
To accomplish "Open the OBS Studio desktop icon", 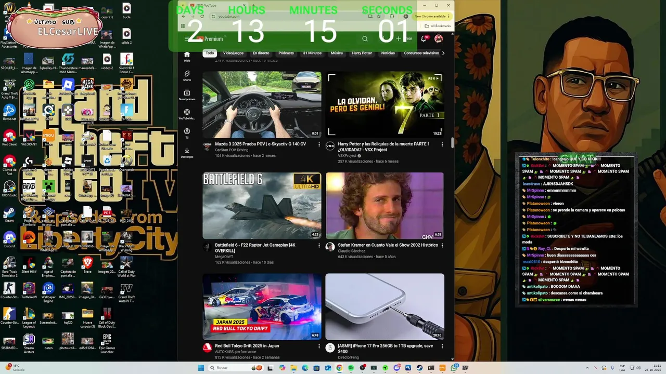I will pos(9,189).
